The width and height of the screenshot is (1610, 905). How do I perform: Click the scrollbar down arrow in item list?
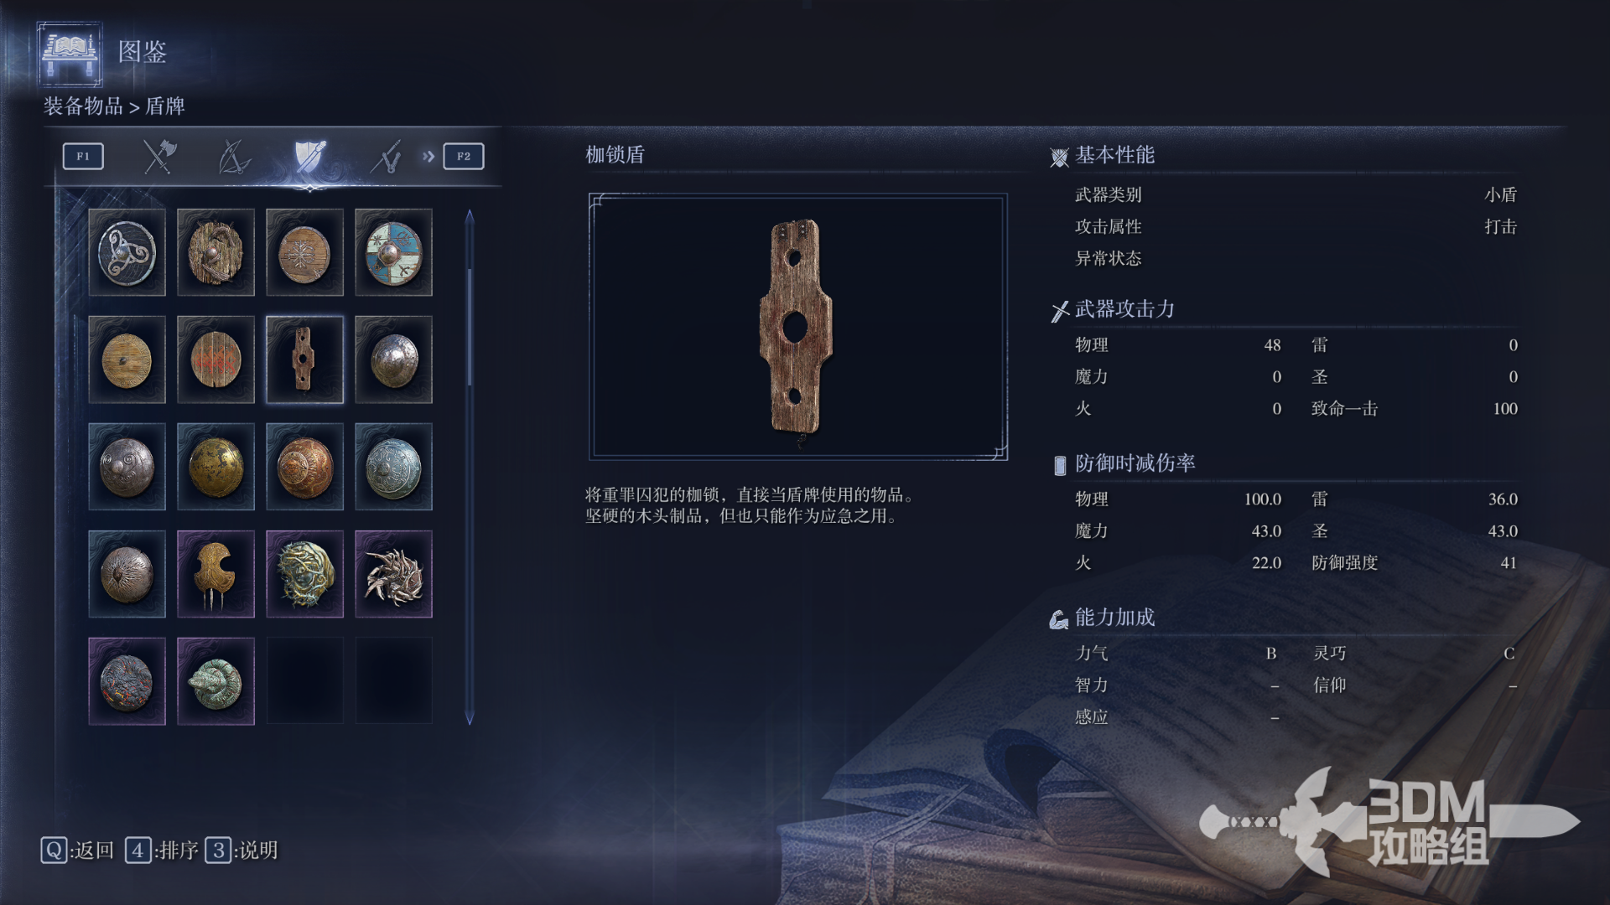(x=470, y=718)
